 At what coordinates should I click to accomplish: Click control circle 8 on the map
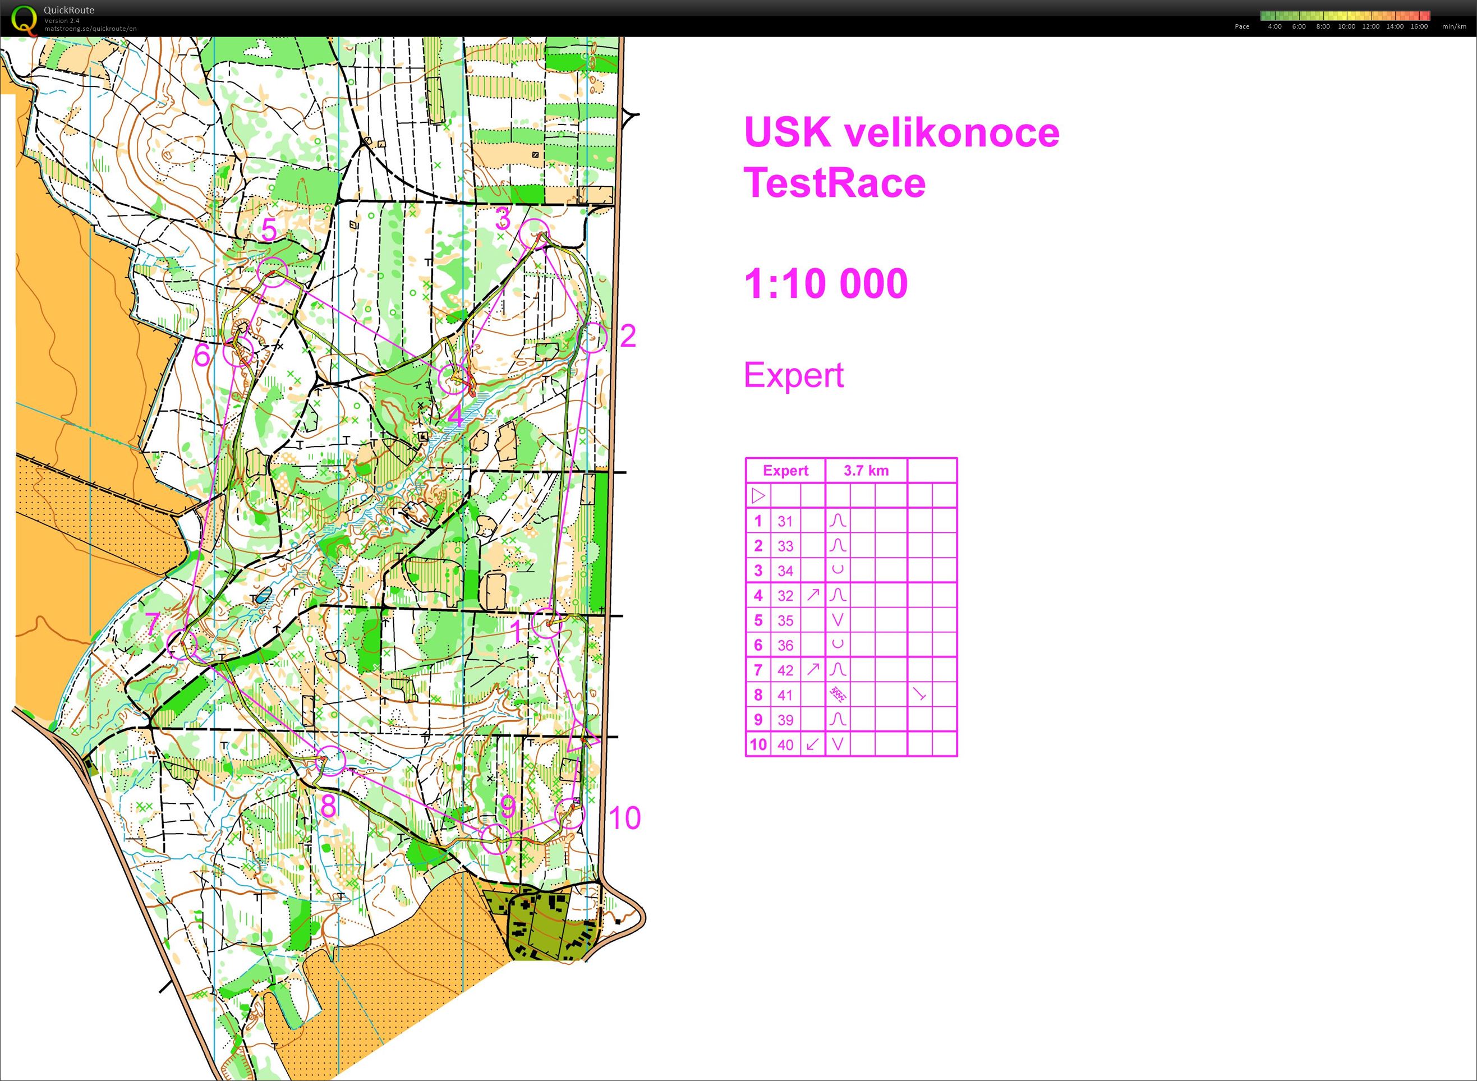[x=330, y=760]
